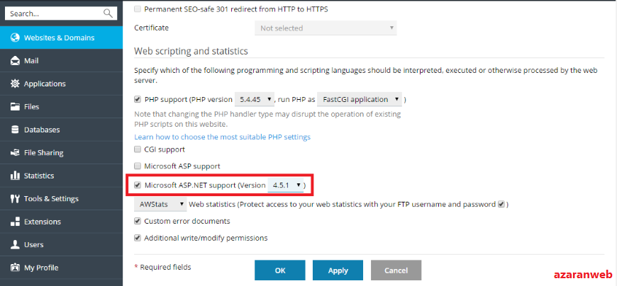Open the Files menu entry
The width and height of the screenshot is (617, 286).
[x=62, y=106]
